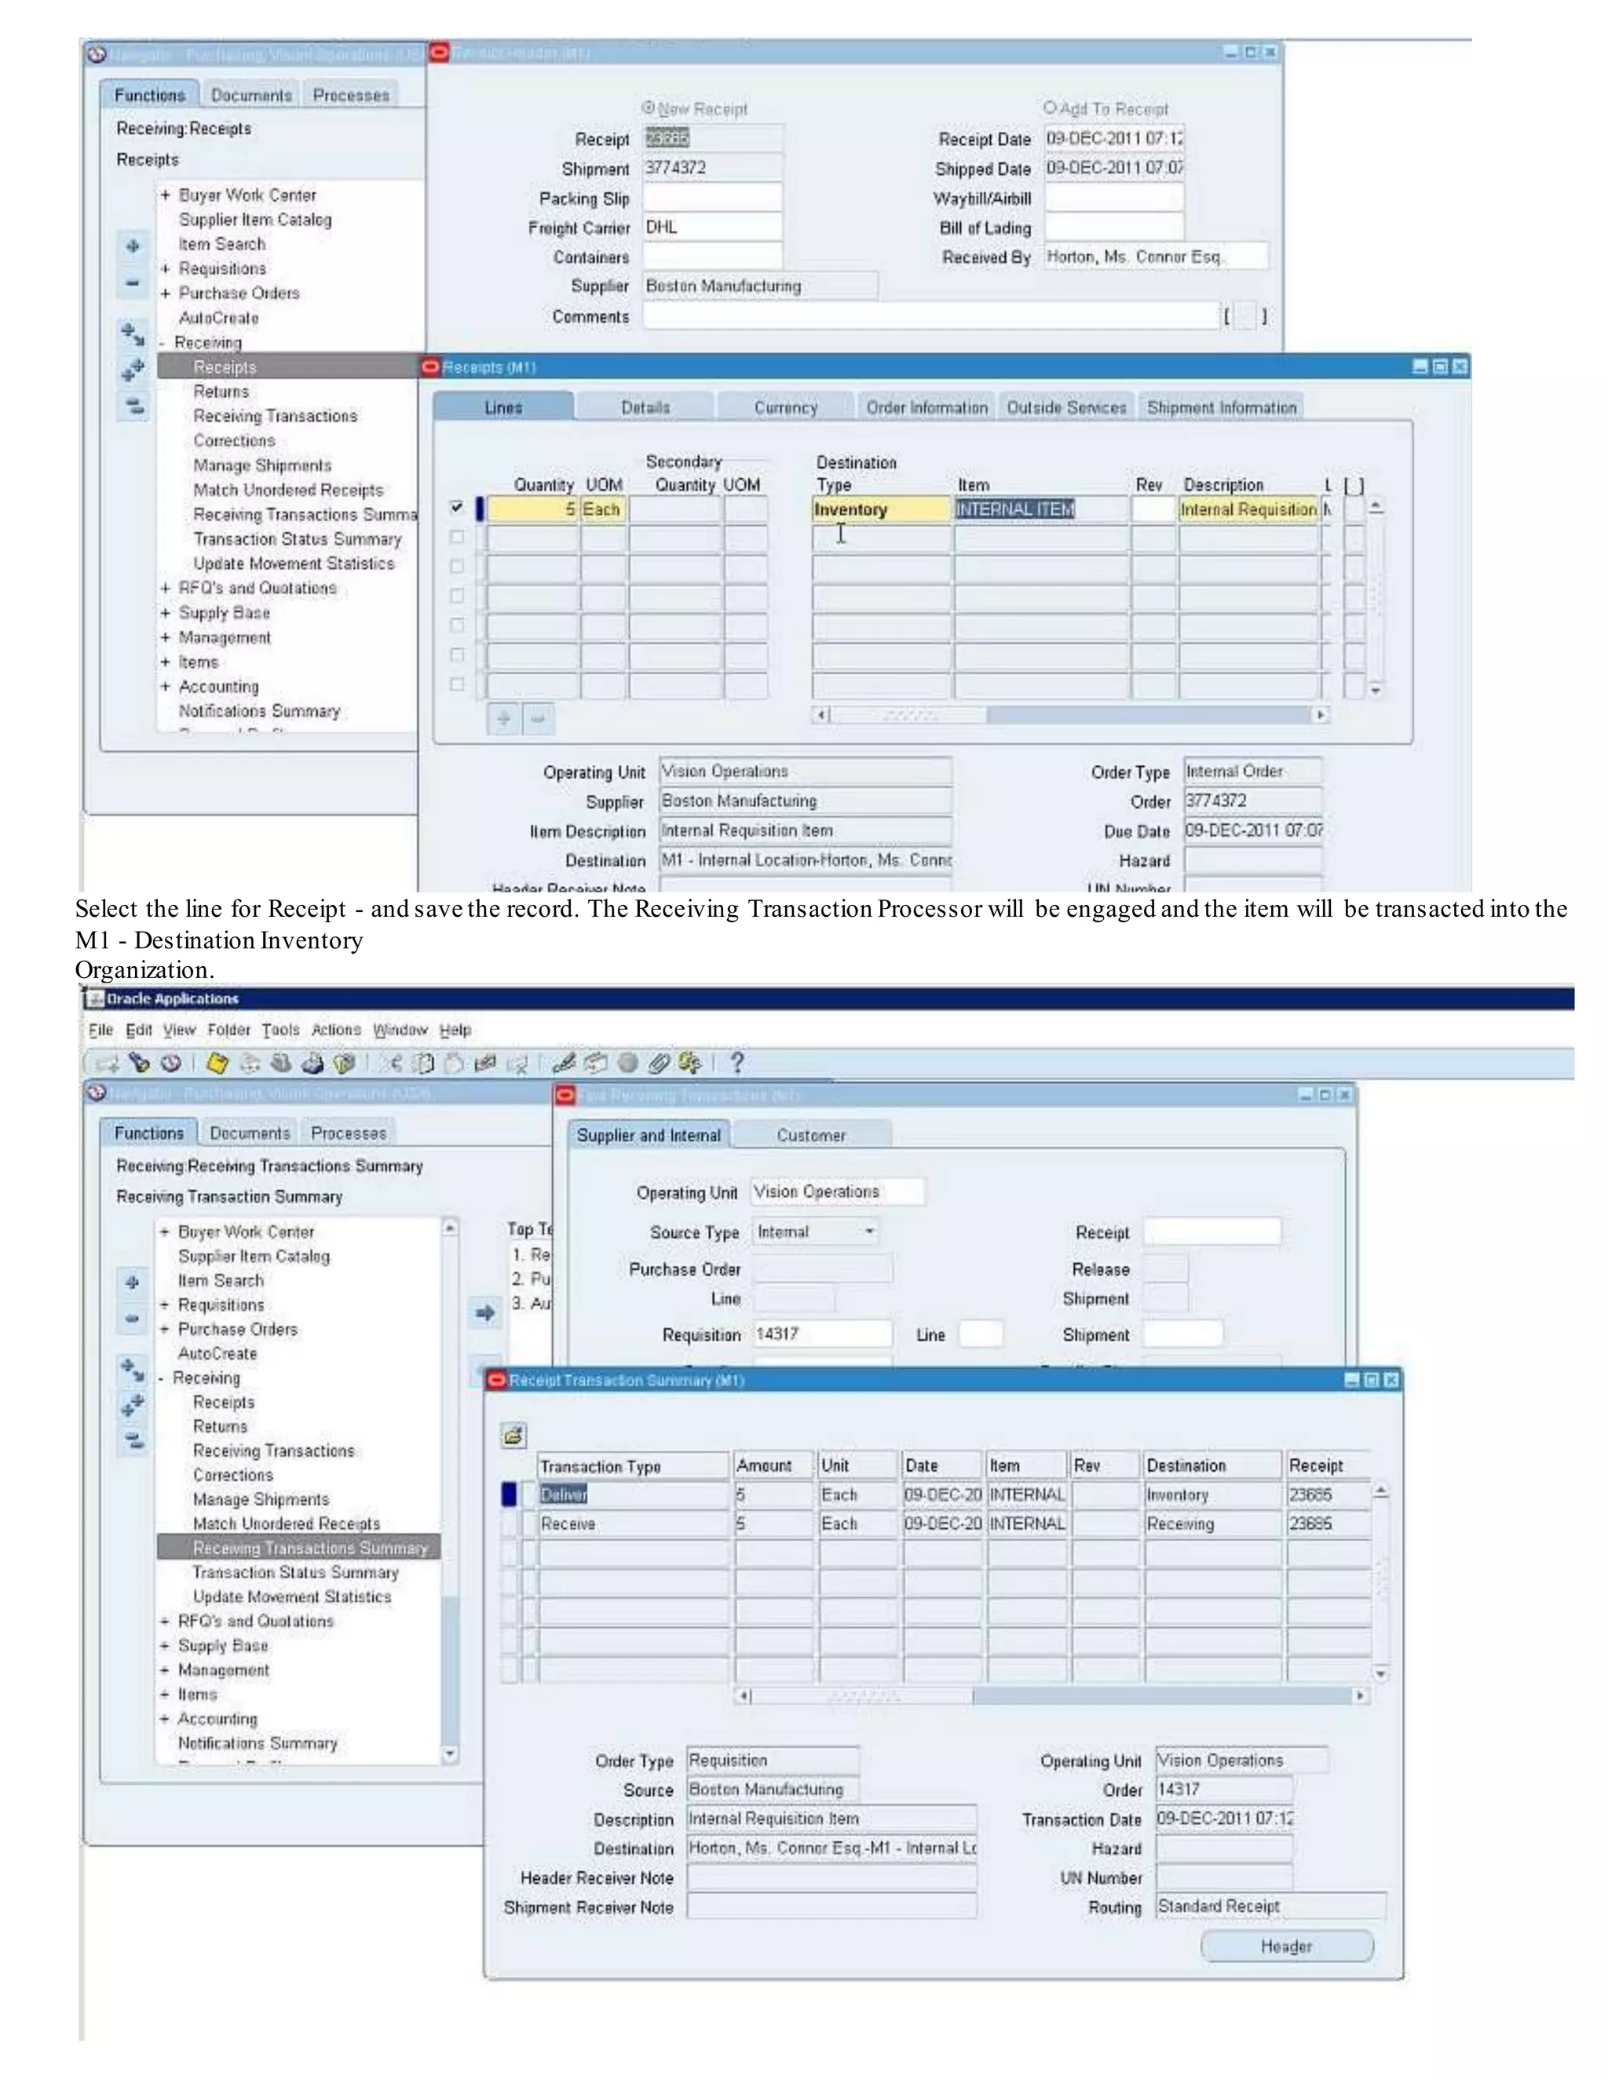Click the horizontal scrollbar in the Receipts lines grid
Screen dimensions: 1608x2080
[x=1070, y=714]
